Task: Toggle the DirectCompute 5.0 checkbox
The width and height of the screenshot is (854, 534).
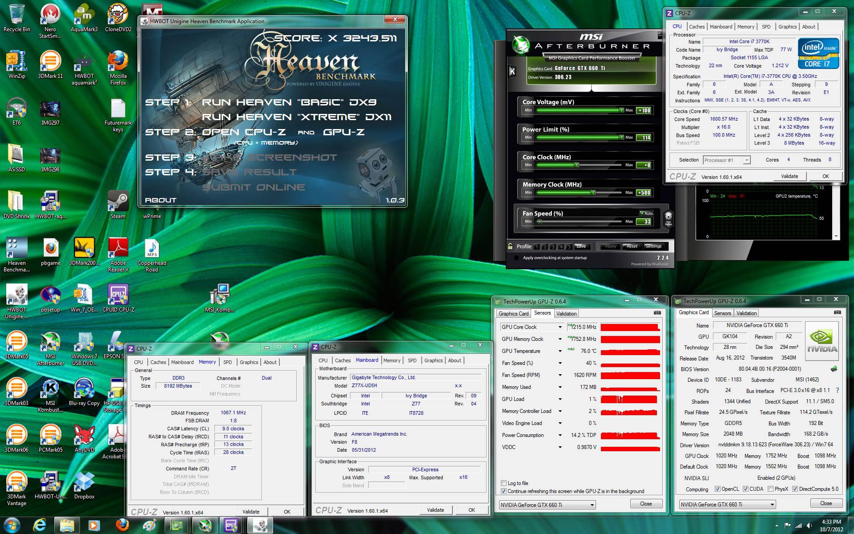Action: (x=795, y=489)
